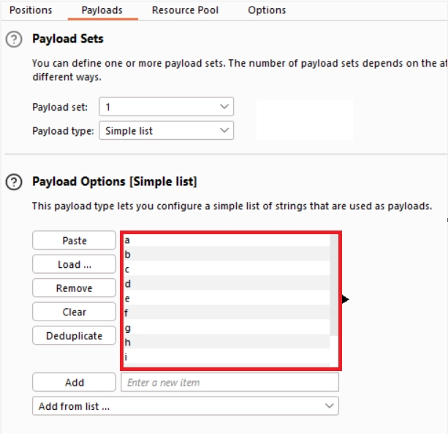Expand the Add from list dropdown
Viewport: 448px width, 434px height.
(x=186, y=406)
